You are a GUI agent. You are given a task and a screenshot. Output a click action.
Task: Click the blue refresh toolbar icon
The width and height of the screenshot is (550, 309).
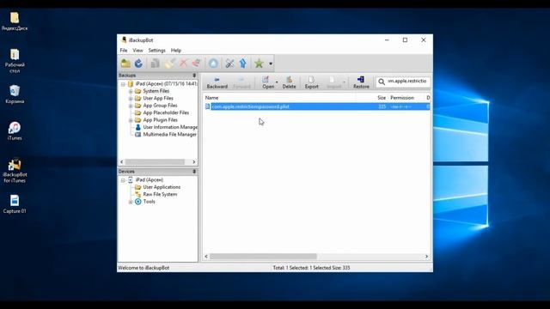[139, 64]
